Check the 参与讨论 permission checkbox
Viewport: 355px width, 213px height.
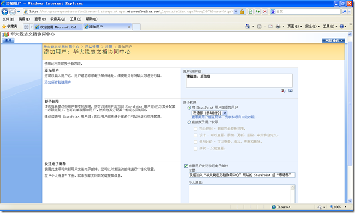(195, 142)
